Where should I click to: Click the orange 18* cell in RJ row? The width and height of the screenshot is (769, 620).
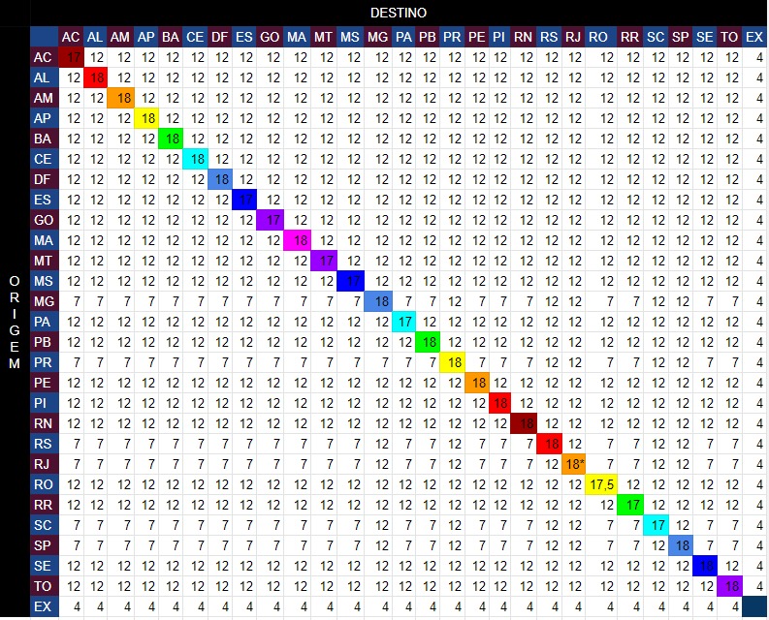574,464
